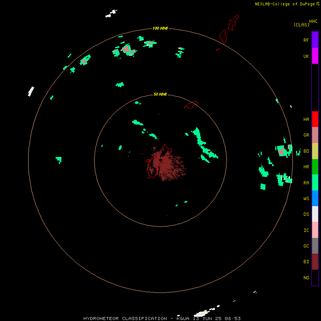Click the KGUA station identifier
This screenshot has width=321, height=321.
click(x=183, y=319)
